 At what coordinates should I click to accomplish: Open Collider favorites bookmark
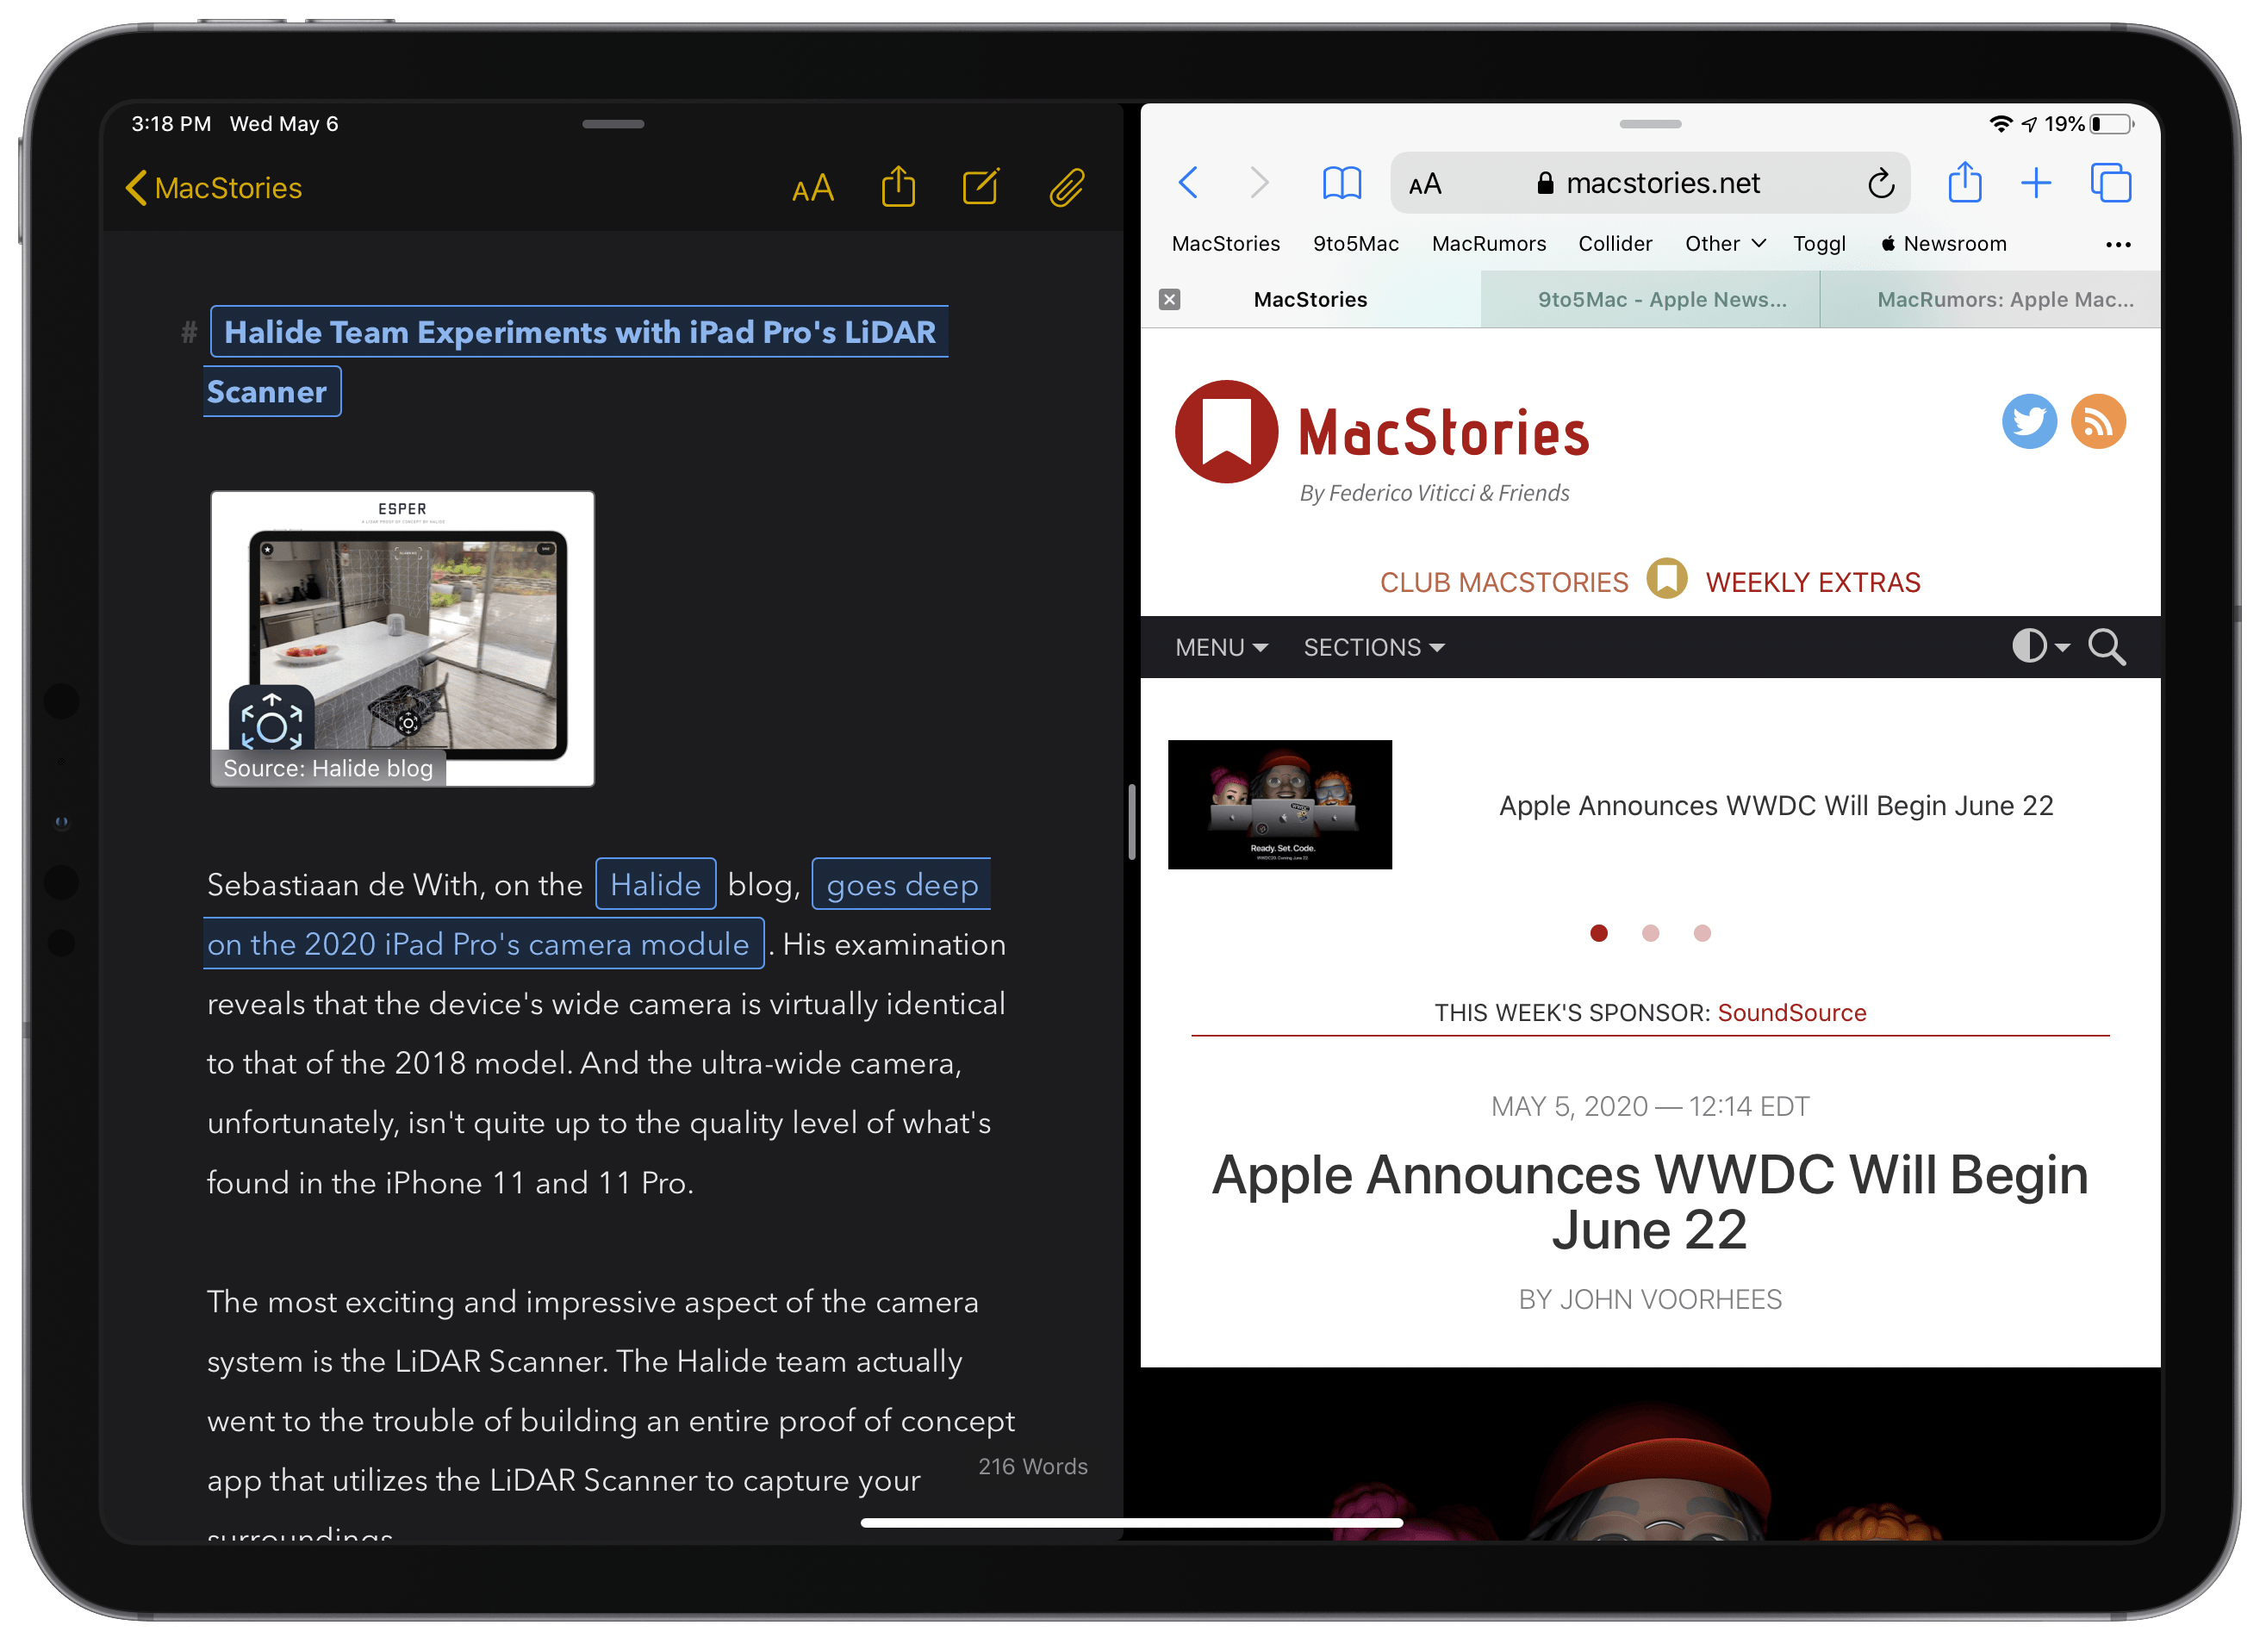1615,244
